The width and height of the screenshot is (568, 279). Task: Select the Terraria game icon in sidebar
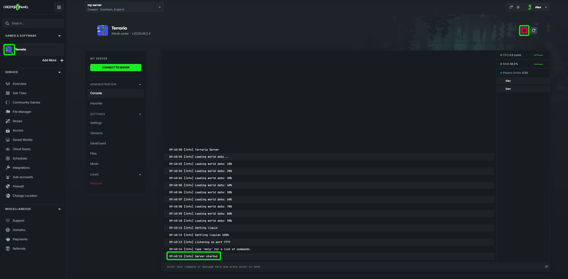pos(9,50)
